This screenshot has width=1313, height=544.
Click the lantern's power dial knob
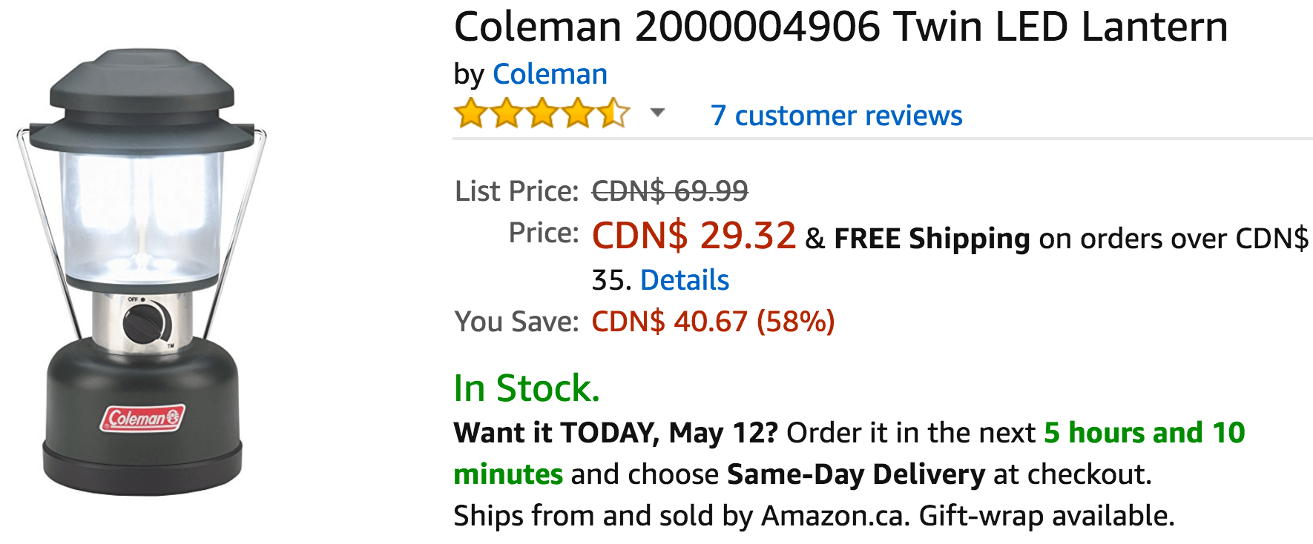(x=146, y=324)
